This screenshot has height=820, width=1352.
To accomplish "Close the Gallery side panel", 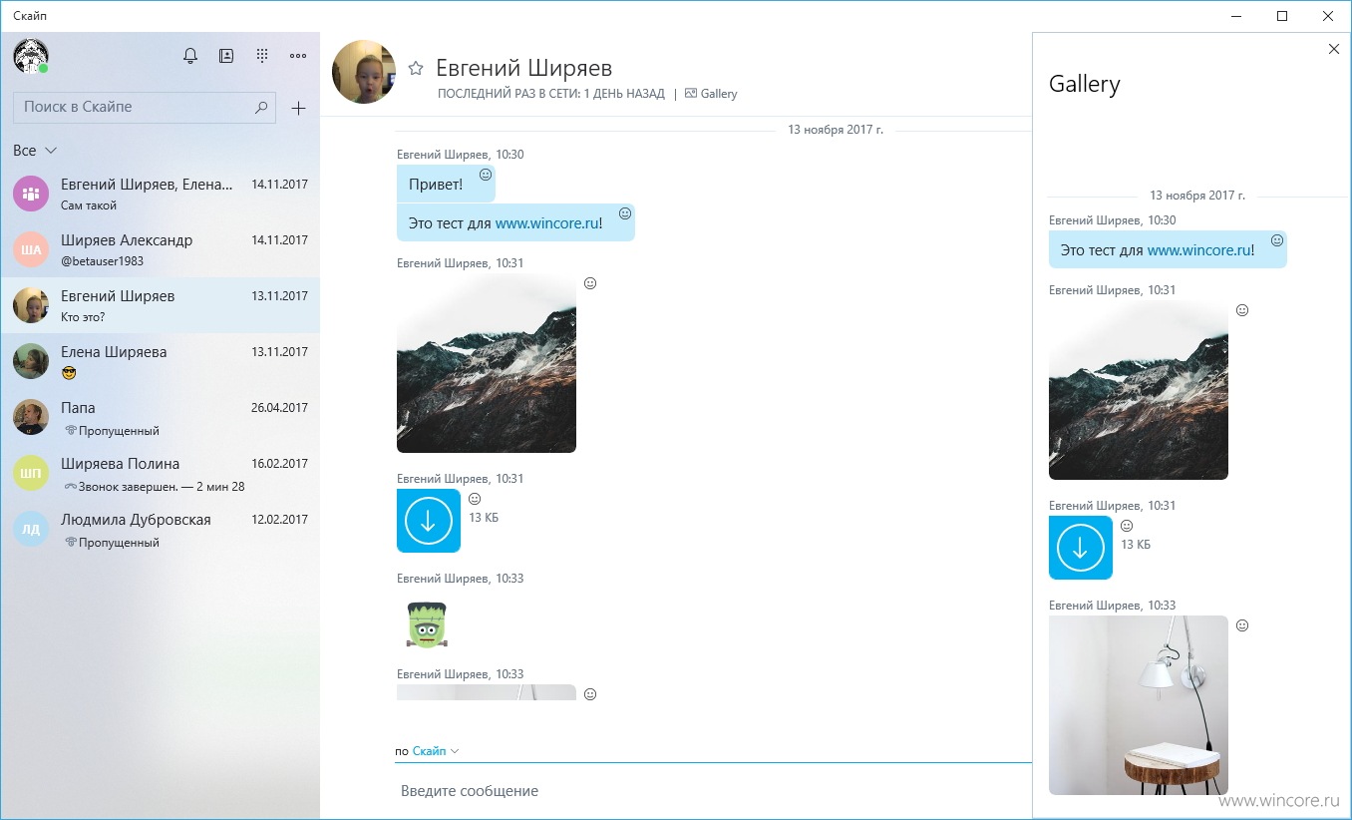I will pos(1334,49).
